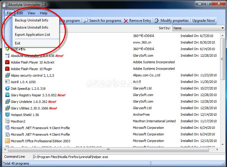Open the Sort by Name dropdown
The width and height of the screenshot is (227, 167).
click(x=199, y=28)
